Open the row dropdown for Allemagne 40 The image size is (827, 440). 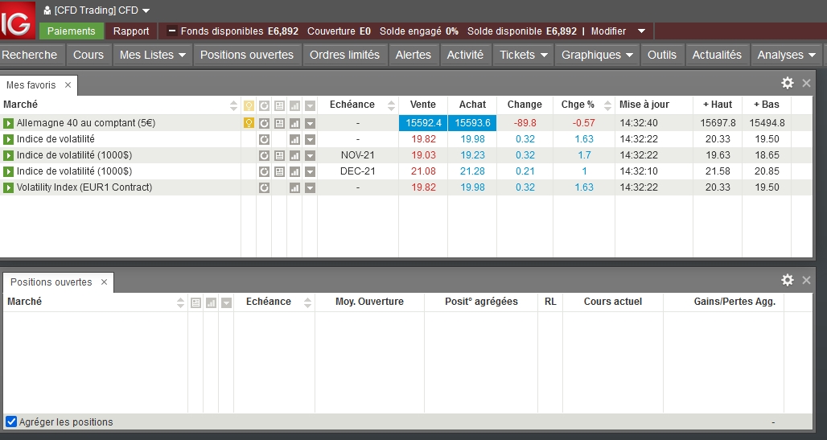point(311,123)
